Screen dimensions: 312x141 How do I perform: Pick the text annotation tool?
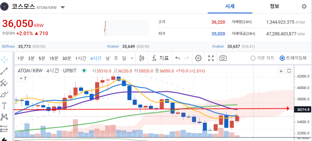pyautogui.click(x=4, y=106)
